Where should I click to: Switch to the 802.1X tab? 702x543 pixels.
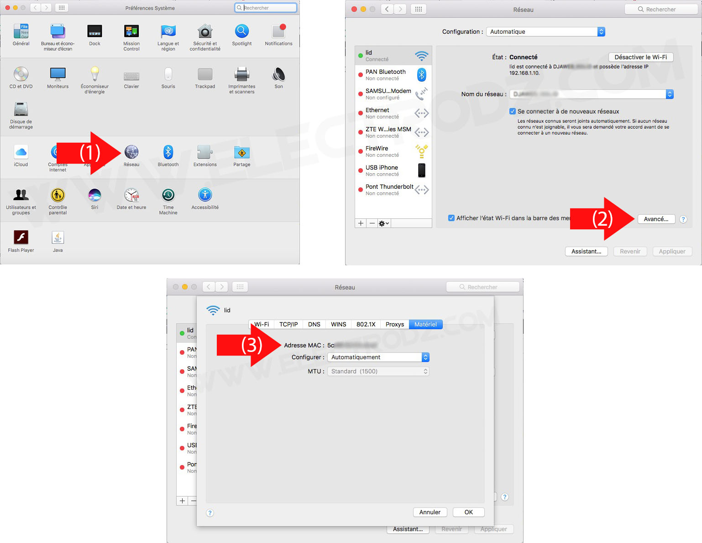pyautogui.click(x=366, y=324)
